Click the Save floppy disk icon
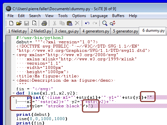This screenshot has width=167, height=125. pyautogui.click(x=27, y=23)
